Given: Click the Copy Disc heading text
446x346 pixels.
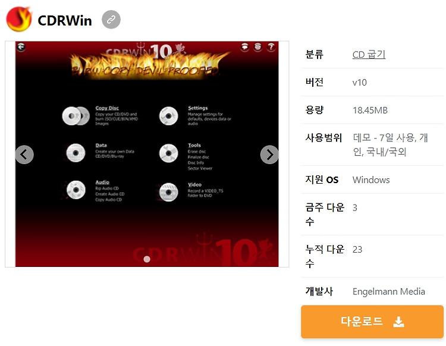Looking at the screenshot, I should 107,108.
